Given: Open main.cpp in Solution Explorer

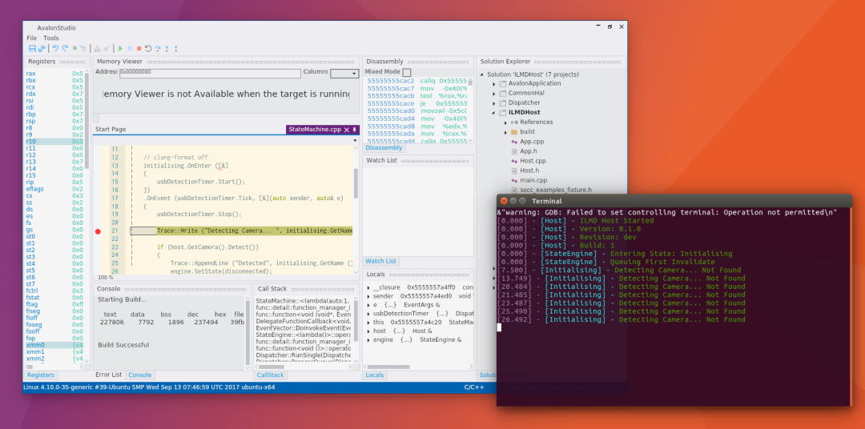Looking at the screenshot, I should tap(533, 180).
